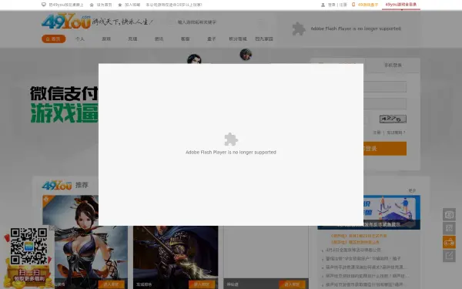
Task: Click the Flash puzzle-piece icon in header
Action: 299,29
